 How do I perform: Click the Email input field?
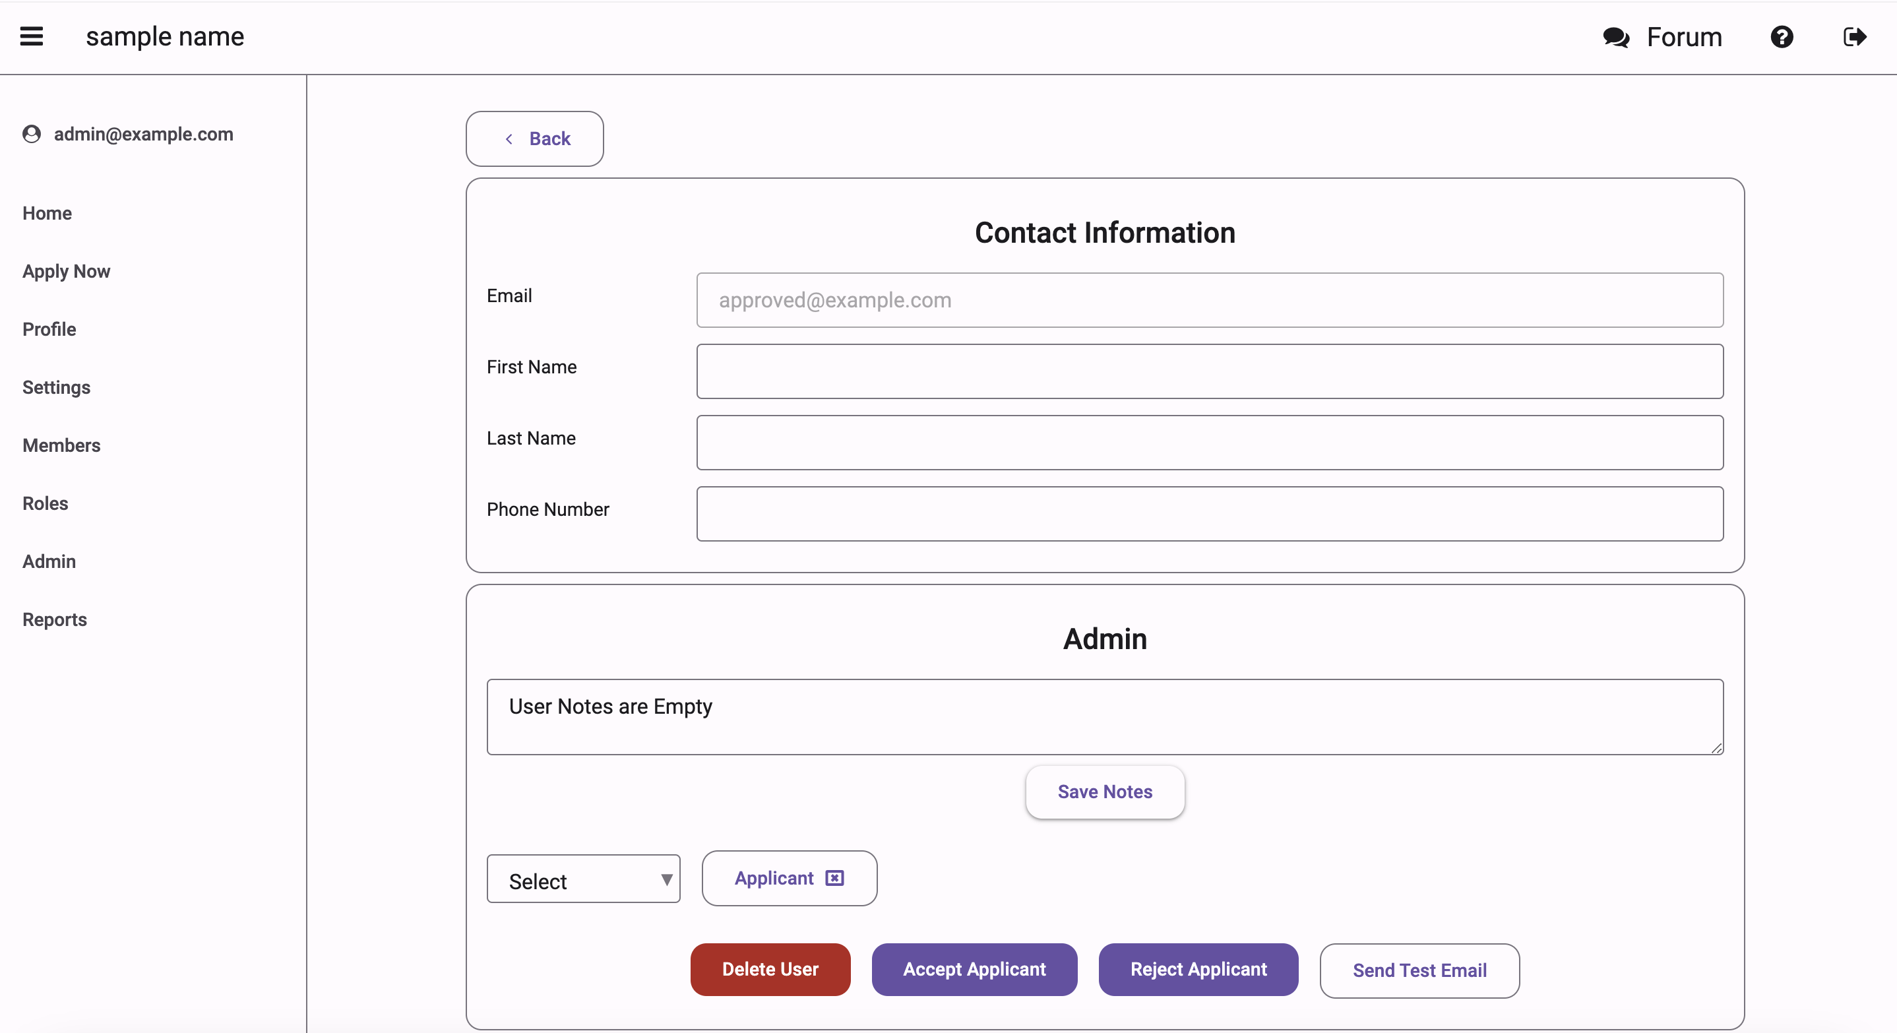(1210, 299)
